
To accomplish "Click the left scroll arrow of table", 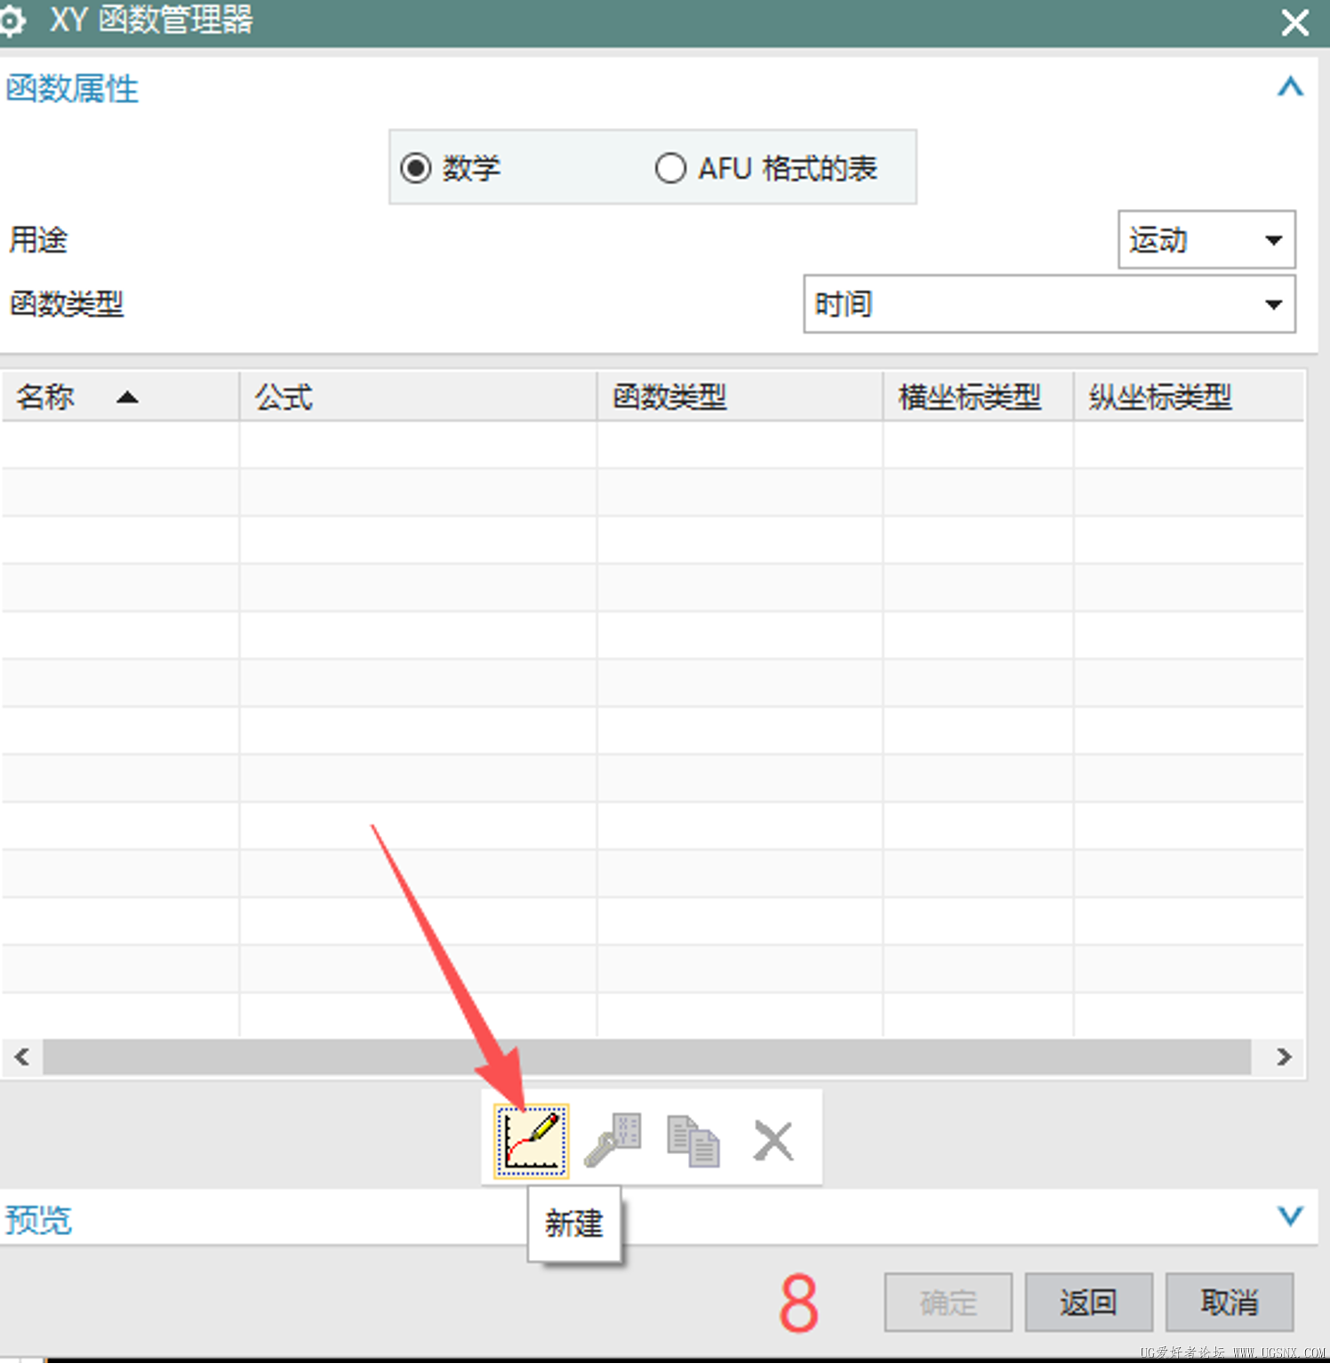I will tap(22, 1057).
